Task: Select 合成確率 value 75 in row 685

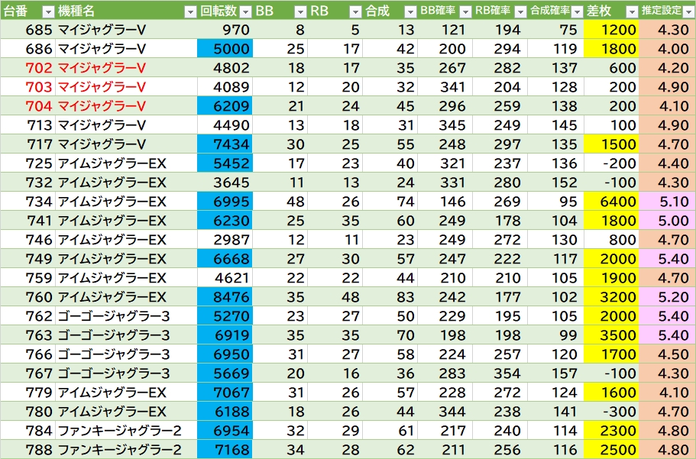Action: pos(555,30)
